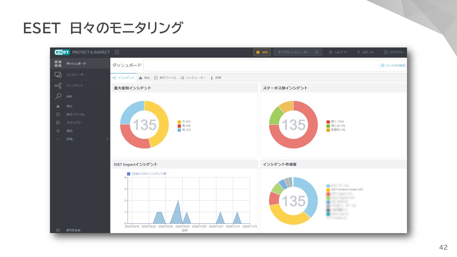Click the dashboard grid icon in the sidebar

58,64
